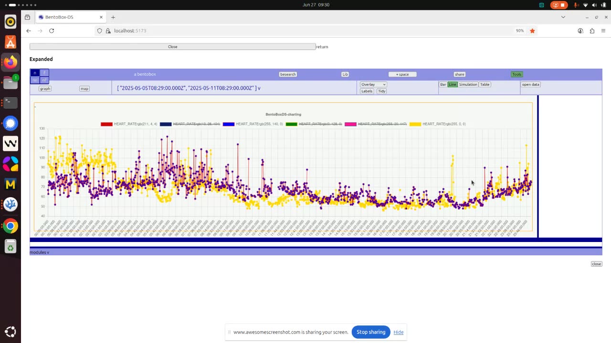This screenshot has height=343, width=611.
Task: Toggle the Line chart mode
Action: (453, 84)
